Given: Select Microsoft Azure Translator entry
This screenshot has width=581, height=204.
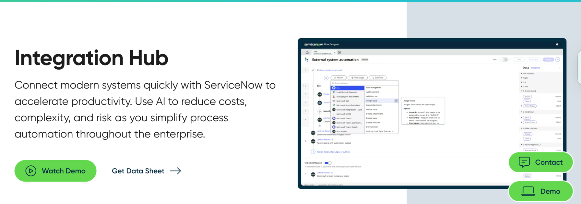Looking at the screenshot, I should coord(348,105).
